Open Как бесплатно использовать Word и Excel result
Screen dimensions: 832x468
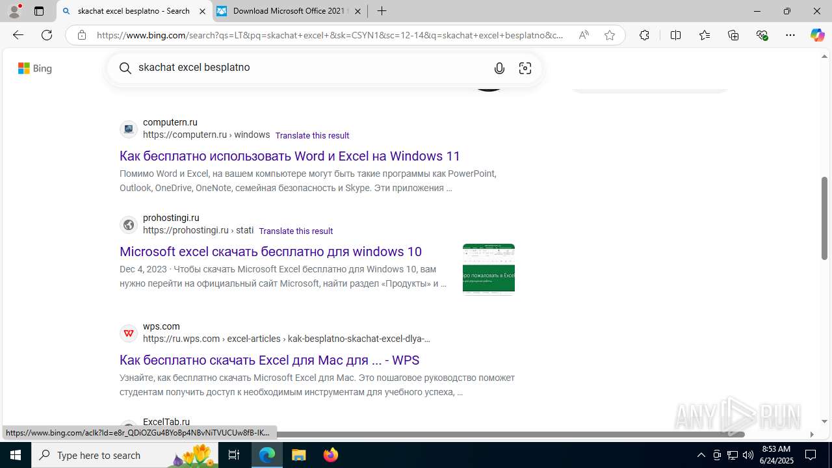290,156
